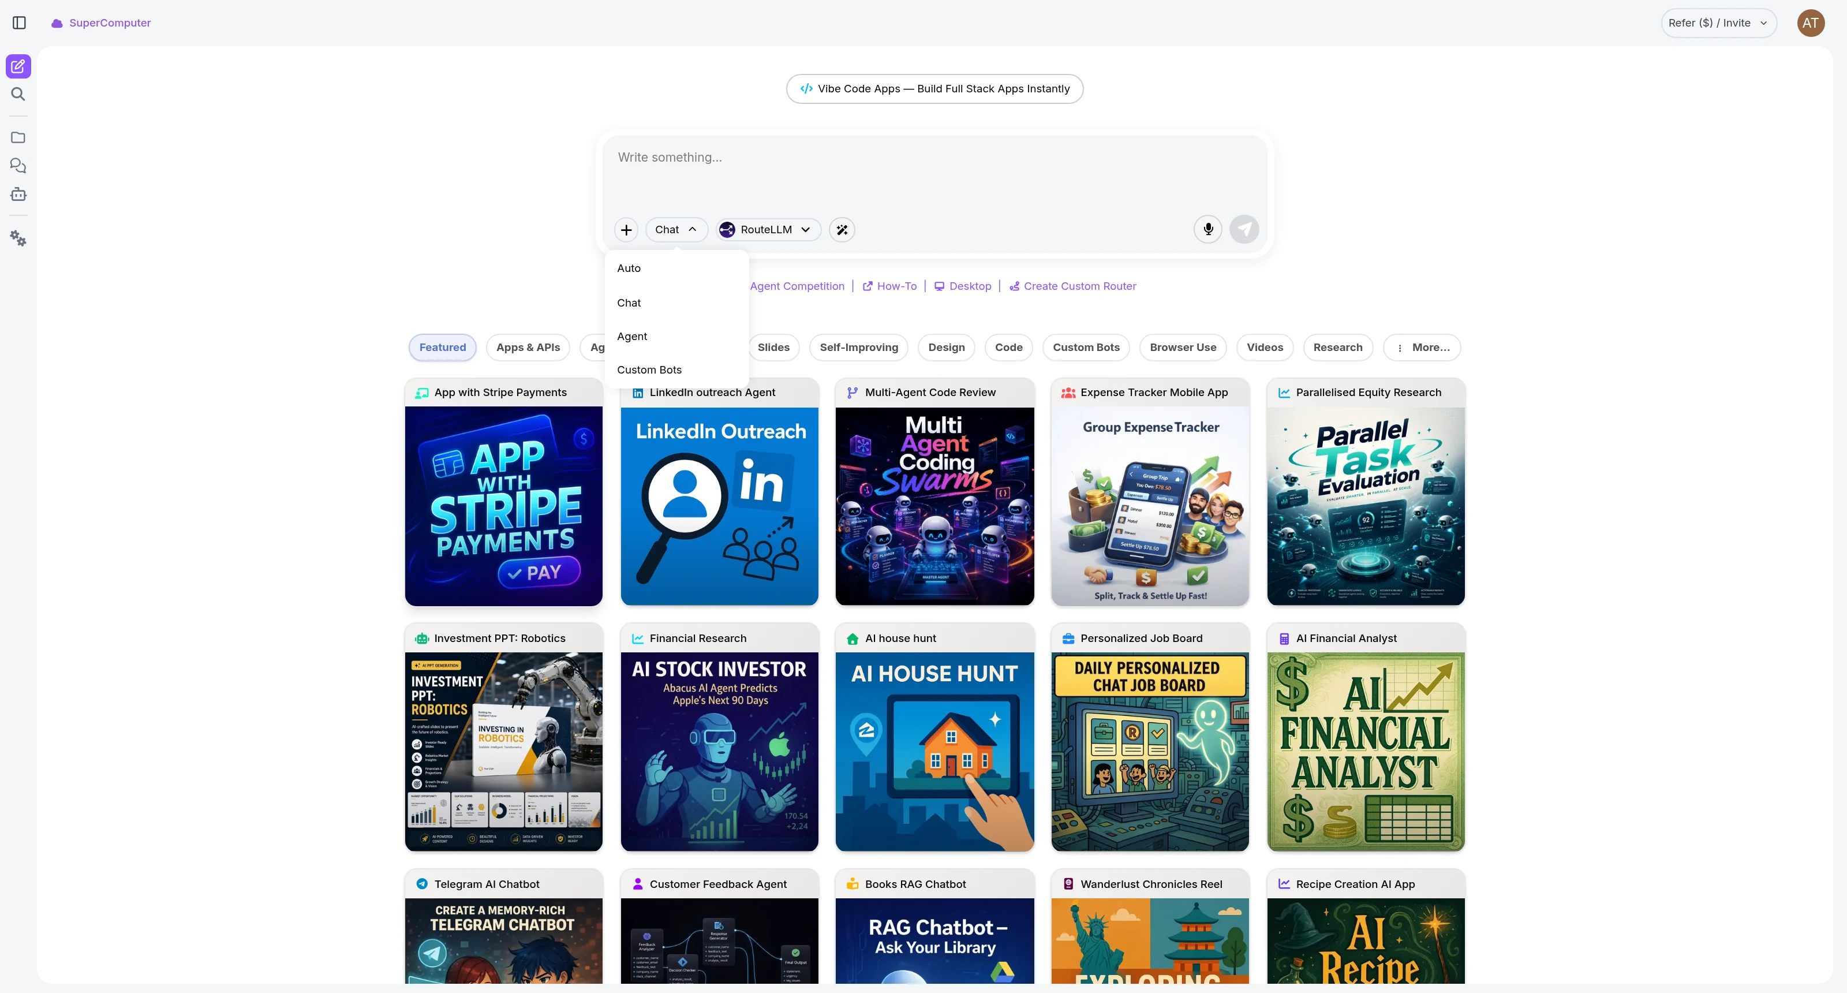This screenshot has width=1847, height=993.
Task: Click branch icon on Multi-Agent Code Review
Action: pos(853,393)
